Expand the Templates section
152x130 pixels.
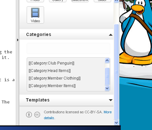pyautogui.click(x=111, y=100)
